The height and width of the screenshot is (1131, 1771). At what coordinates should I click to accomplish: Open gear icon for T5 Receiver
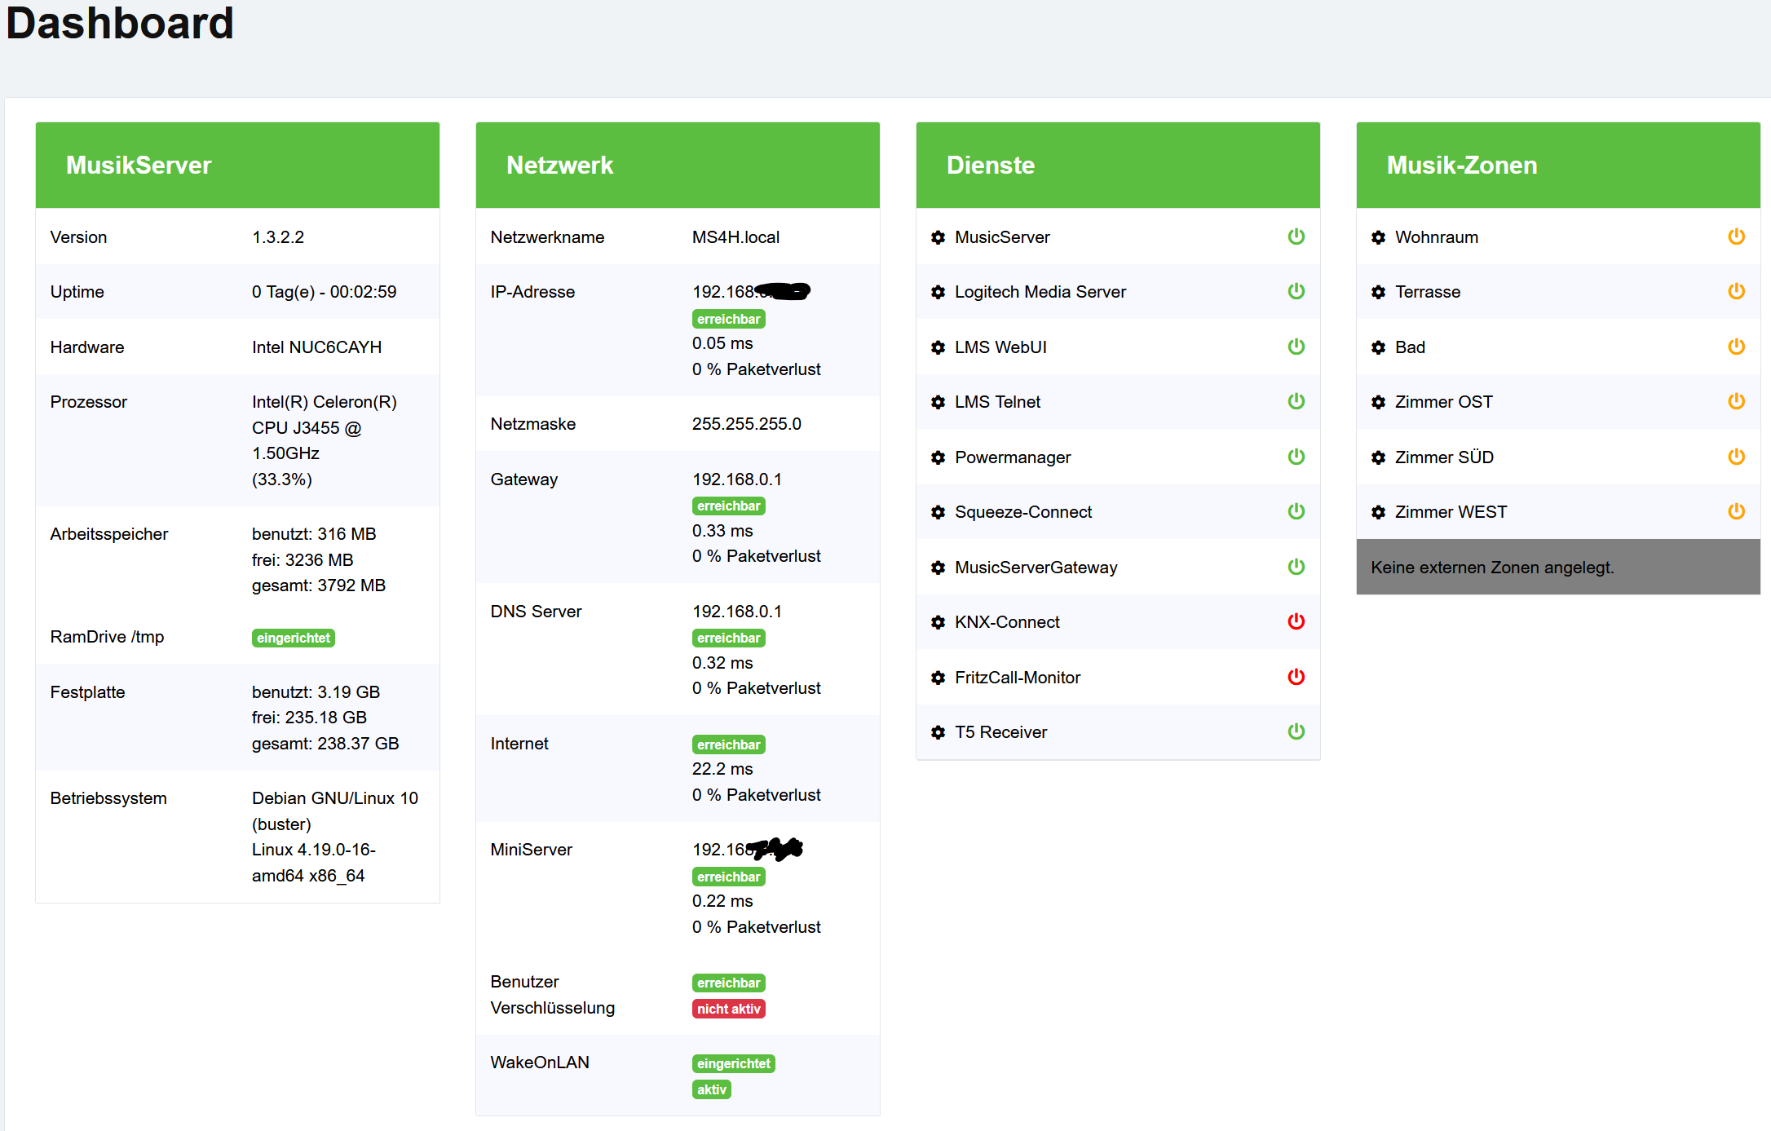tap(938, 732)
